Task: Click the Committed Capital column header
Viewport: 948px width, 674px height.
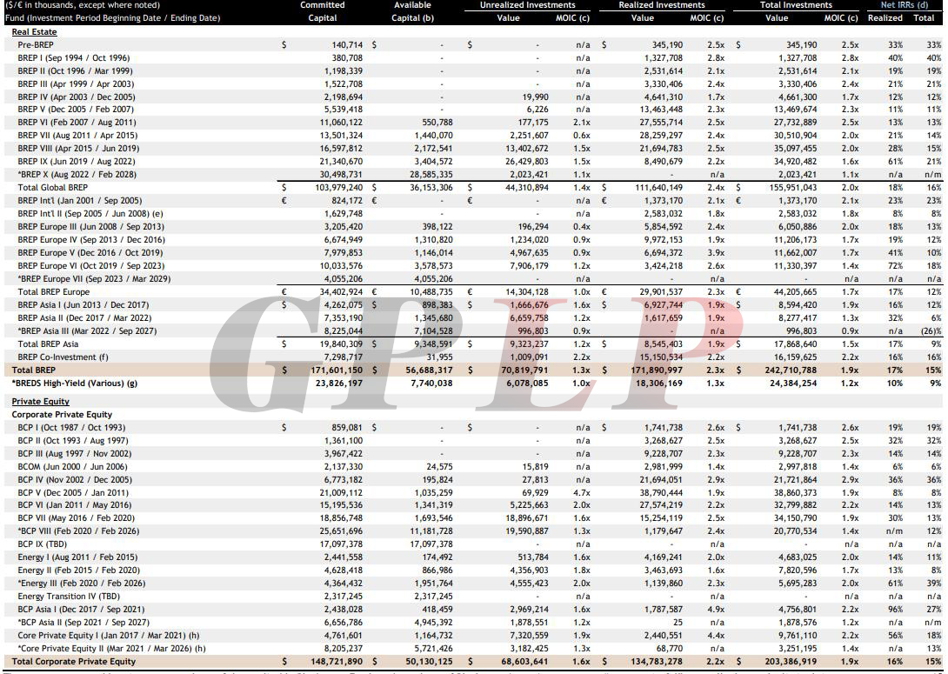Action: [x=323, y=11]
